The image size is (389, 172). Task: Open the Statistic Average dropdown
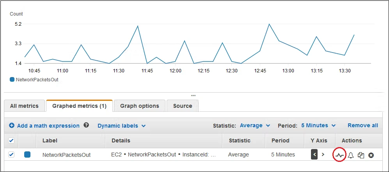pyautogui.click(x=255, y=125)
